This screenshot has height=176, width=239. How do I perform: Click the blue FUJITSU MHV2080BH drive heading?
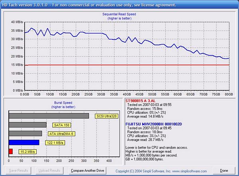(x=154, y=124)
